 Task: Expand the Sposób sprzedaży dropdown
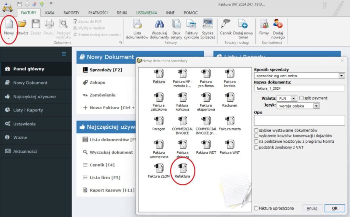click(x=341, y=76)
